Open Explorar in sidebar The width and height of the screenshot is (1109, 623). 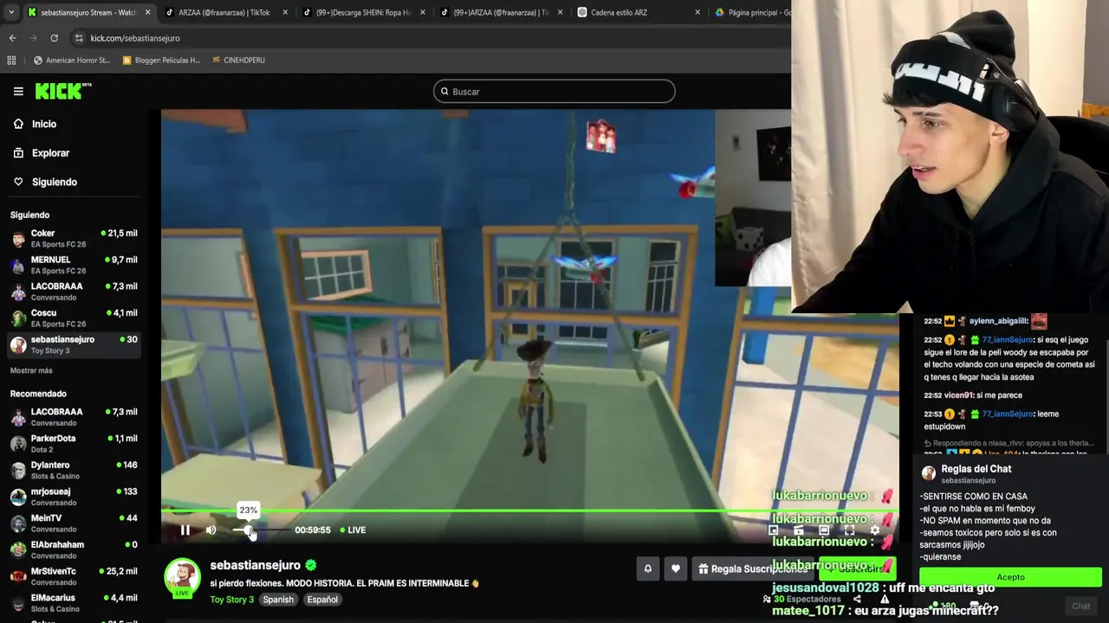pos(41,153)
